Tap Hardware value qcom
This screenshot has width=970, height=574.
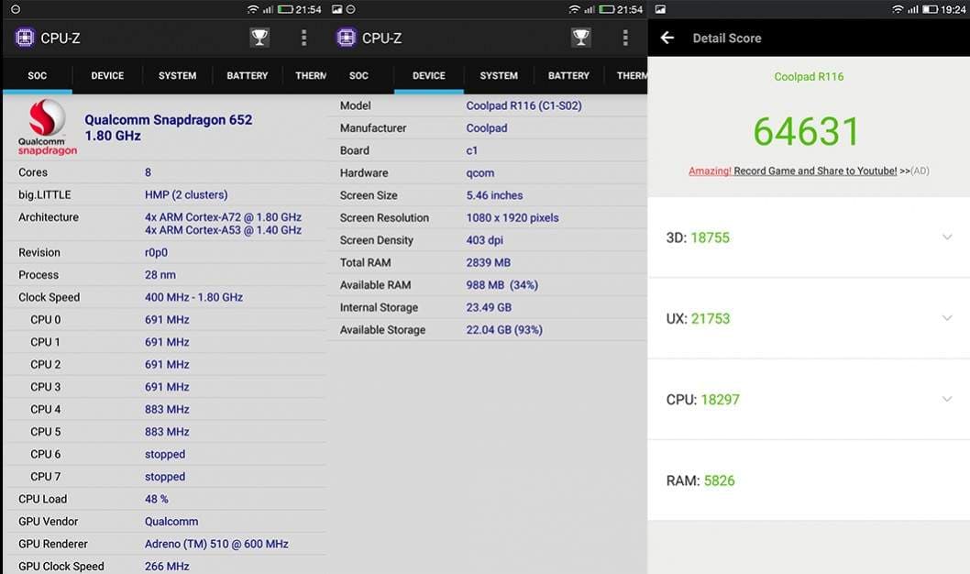[x=480, y=173]
